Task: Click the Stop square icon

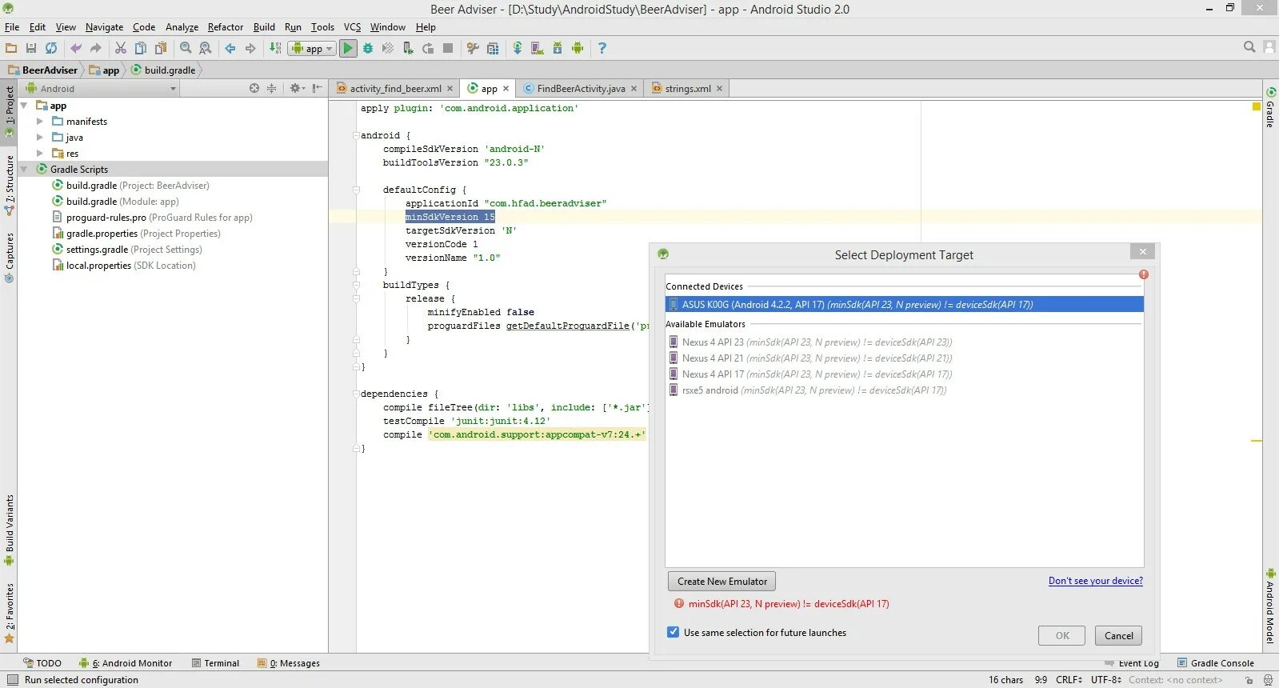Action: 448,48
